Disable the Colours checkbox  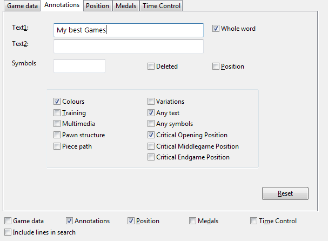coord(57,102)
